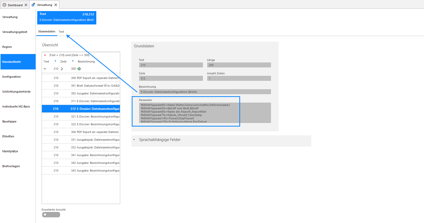
Task: Select row 343 Ausgabe: Bezeichnungskonfiguration
Action: point(81,171)
